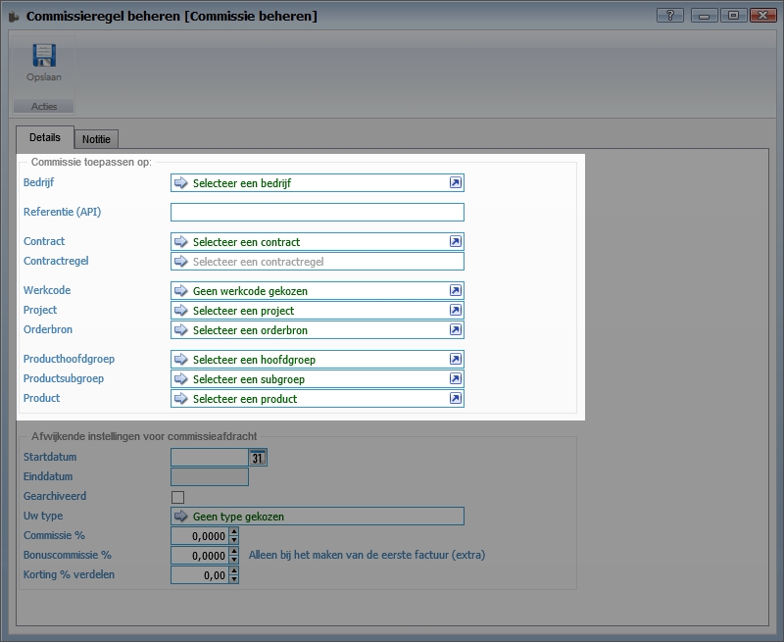Click the Werkcode open-link icon

point(455,291)
